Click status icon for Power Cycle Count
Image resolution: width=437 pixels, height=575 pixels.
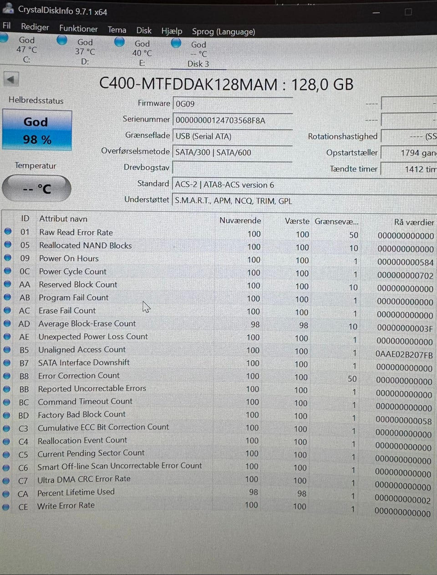click(8, 271)
